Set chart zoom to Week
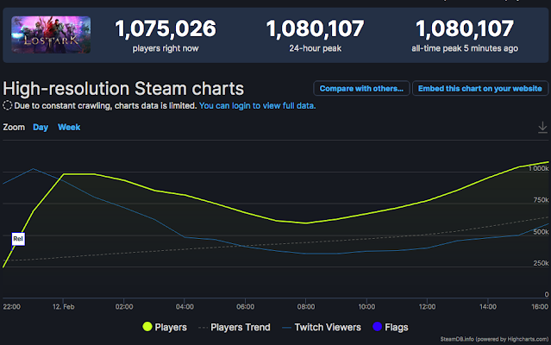551x345 pixels. pos(69,128)
